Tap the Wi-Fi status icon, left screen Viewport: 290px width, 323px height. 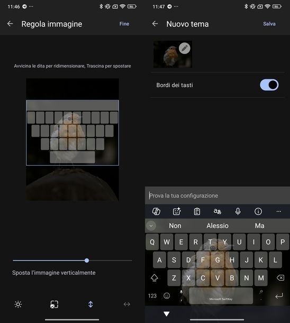[122, 6]
